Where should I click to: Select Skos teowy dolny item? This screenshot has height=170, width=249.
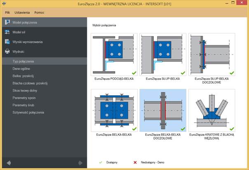point(45,91)
